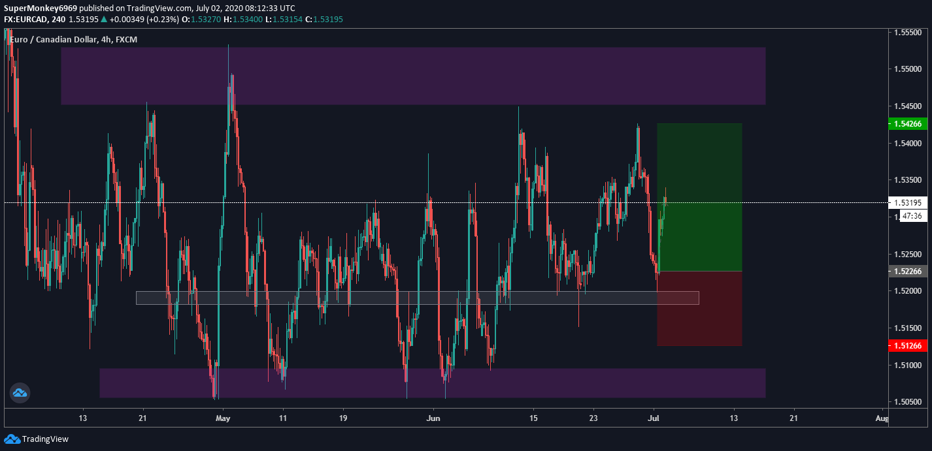The image size is (932, 451).
Task: Click the blue cloud icon on chart
Action: coord(20,393)
